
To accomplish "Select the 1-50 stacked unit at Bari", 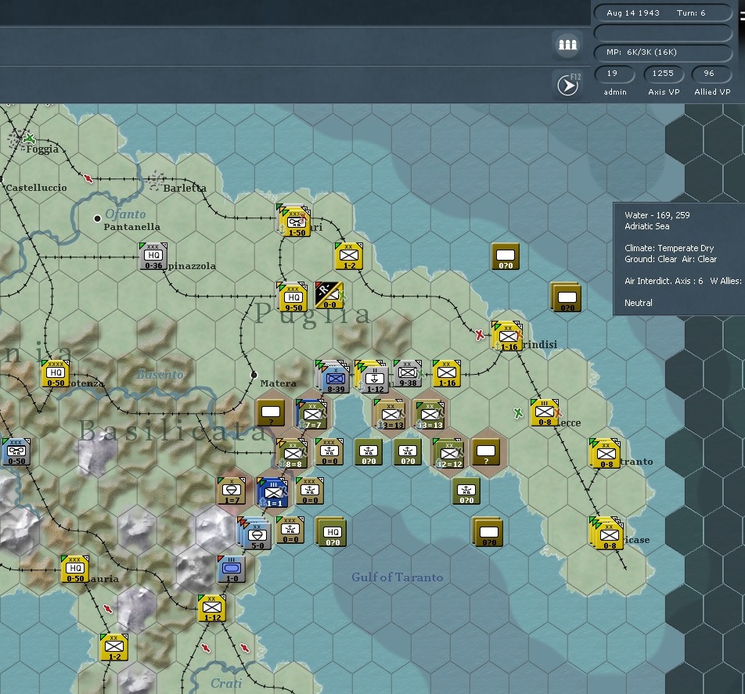I will (x=294, y=222).
